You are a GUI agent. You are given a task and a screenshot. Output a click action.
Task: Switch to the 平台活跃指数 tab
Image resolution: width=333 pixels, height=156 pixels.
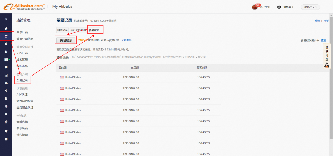pos(78,30)
